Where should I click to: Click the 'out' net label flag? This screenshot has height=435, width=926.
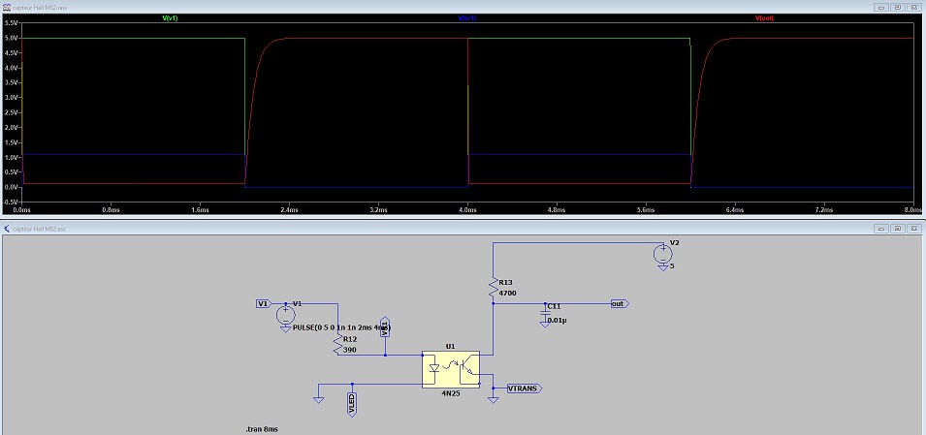619,303
